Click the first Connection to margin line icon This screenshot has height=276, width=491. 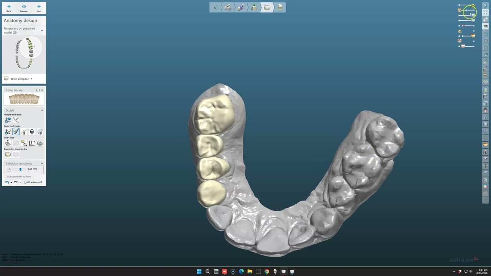pos(8,154)
